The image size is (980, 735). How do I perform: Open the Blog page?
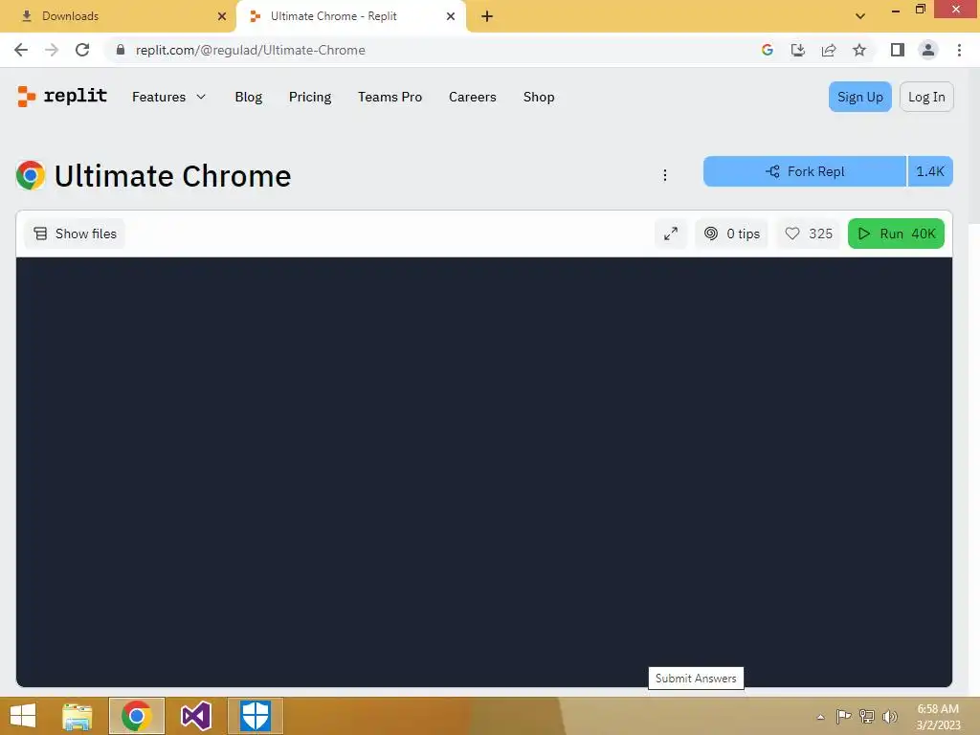point(248,97)
